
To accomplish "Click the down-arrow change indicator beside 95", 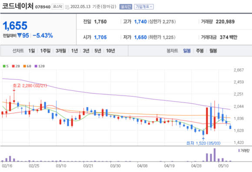I will pos(20,35).
